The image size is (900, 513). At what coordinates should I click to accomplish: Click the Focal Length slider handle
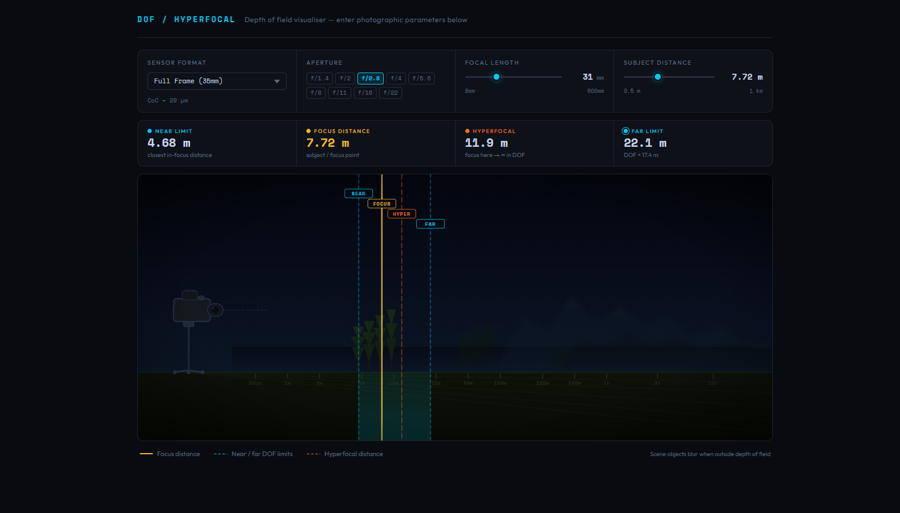496,77
